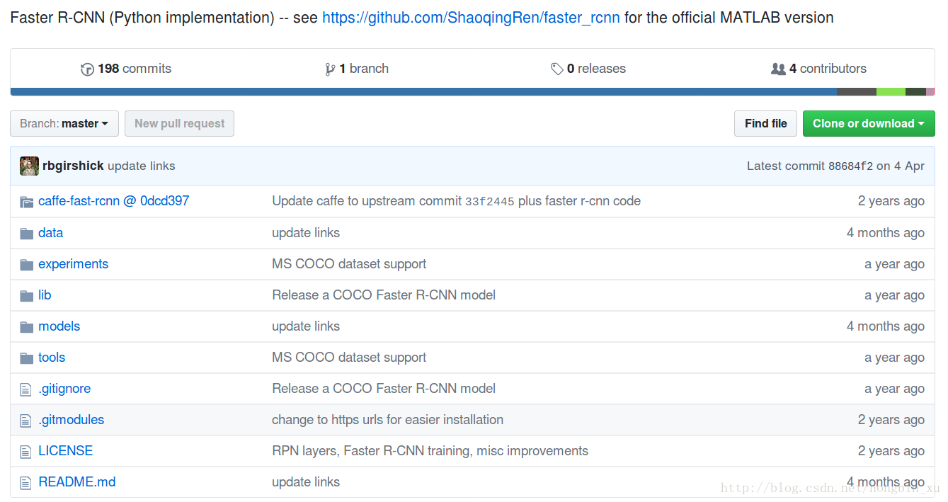Open latest commit hash 88684f2

tap(850, 166)
